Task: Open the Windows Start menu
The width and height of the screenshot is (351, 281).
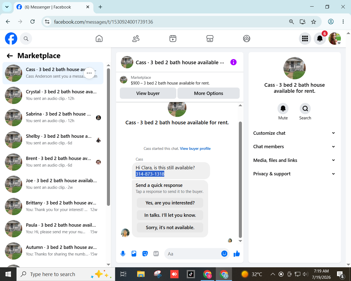Action: (x=8, y=274)
